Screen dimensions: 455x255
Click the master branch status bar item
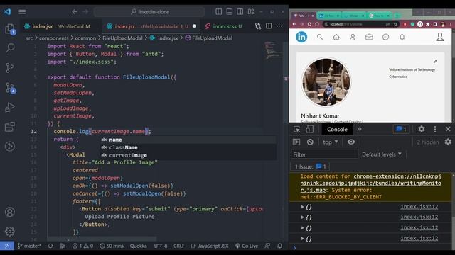[29, 246]
